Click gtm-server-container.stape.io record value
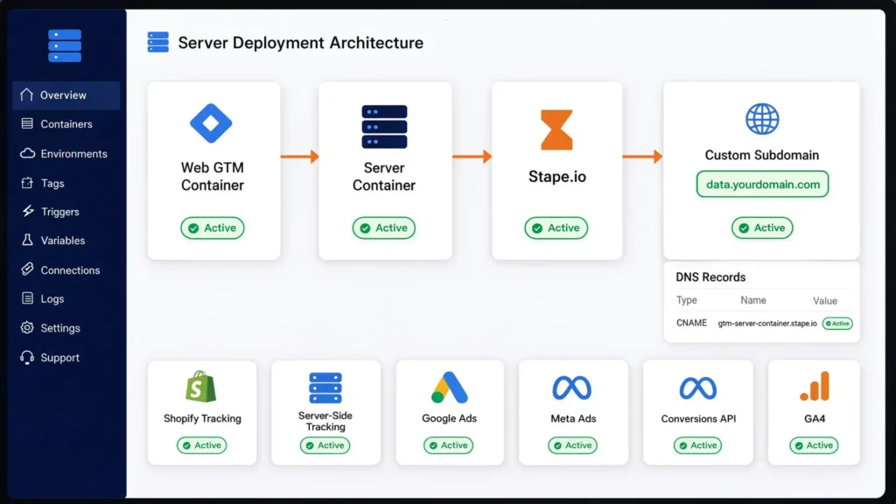Viewport: 896px width, 504px height. click(x=767, y=324)
